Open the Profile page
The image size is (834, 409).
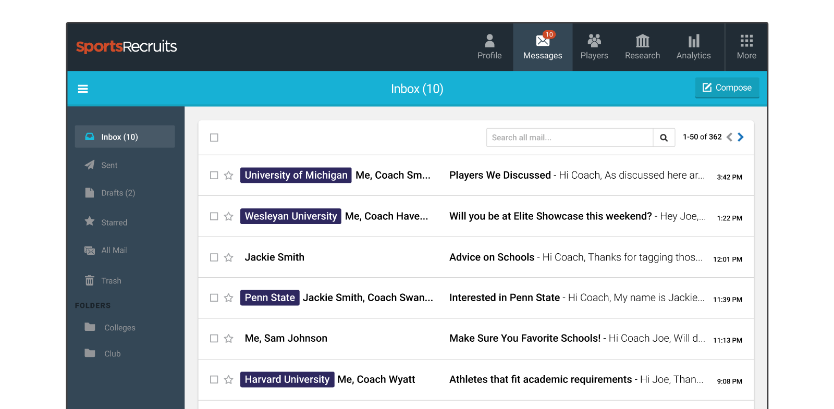(489, 47)
